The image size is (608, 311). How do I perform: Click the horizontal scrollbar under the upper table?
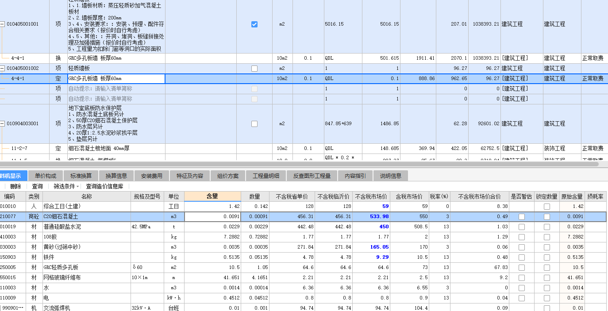[299, 164]
